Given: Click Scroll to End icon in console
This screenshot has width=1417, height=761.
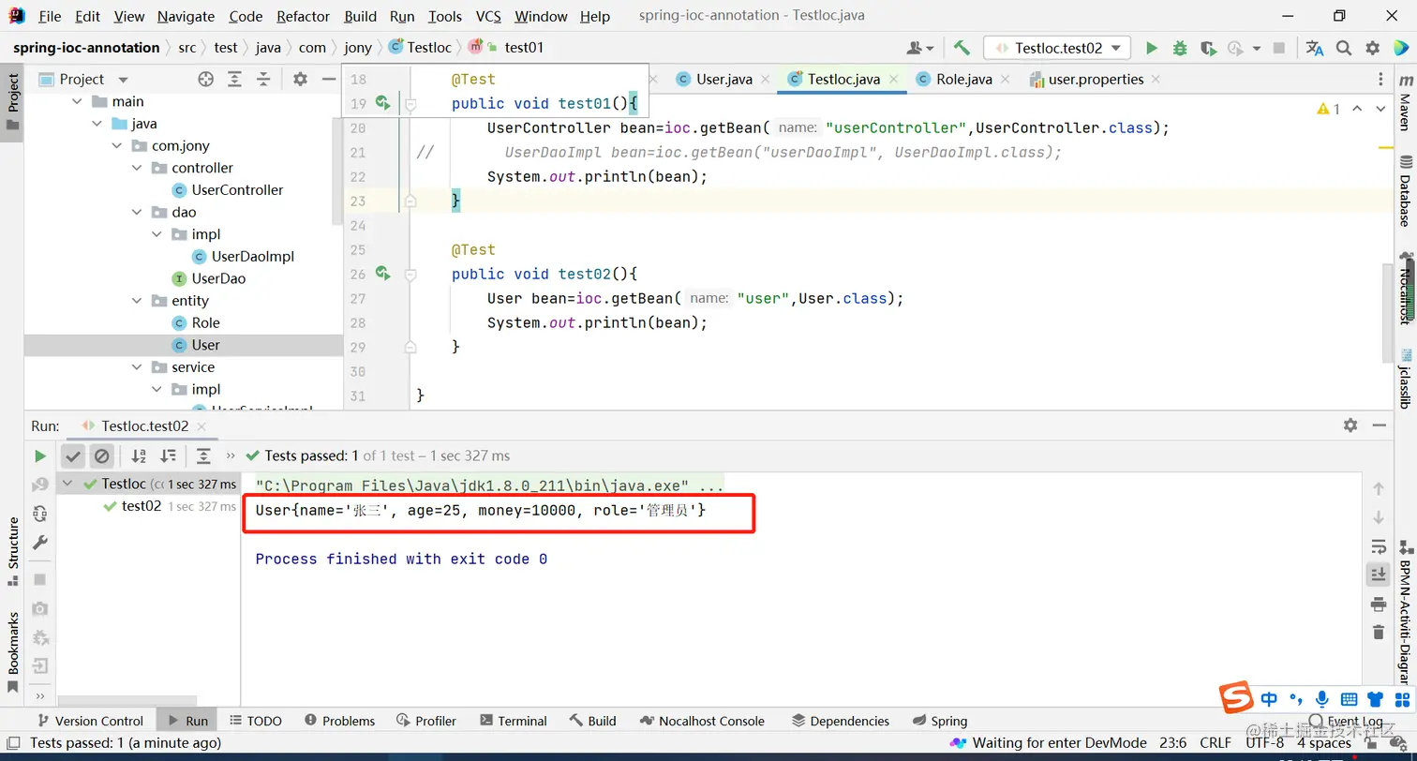Looking at the screenshot, I should click(x=1378, y=574).
